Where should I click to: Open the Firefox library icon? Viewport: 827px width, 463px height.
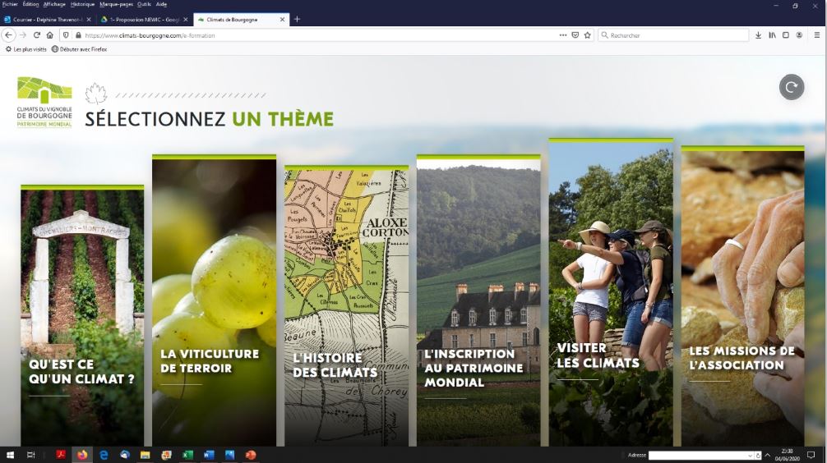[772, 35]
